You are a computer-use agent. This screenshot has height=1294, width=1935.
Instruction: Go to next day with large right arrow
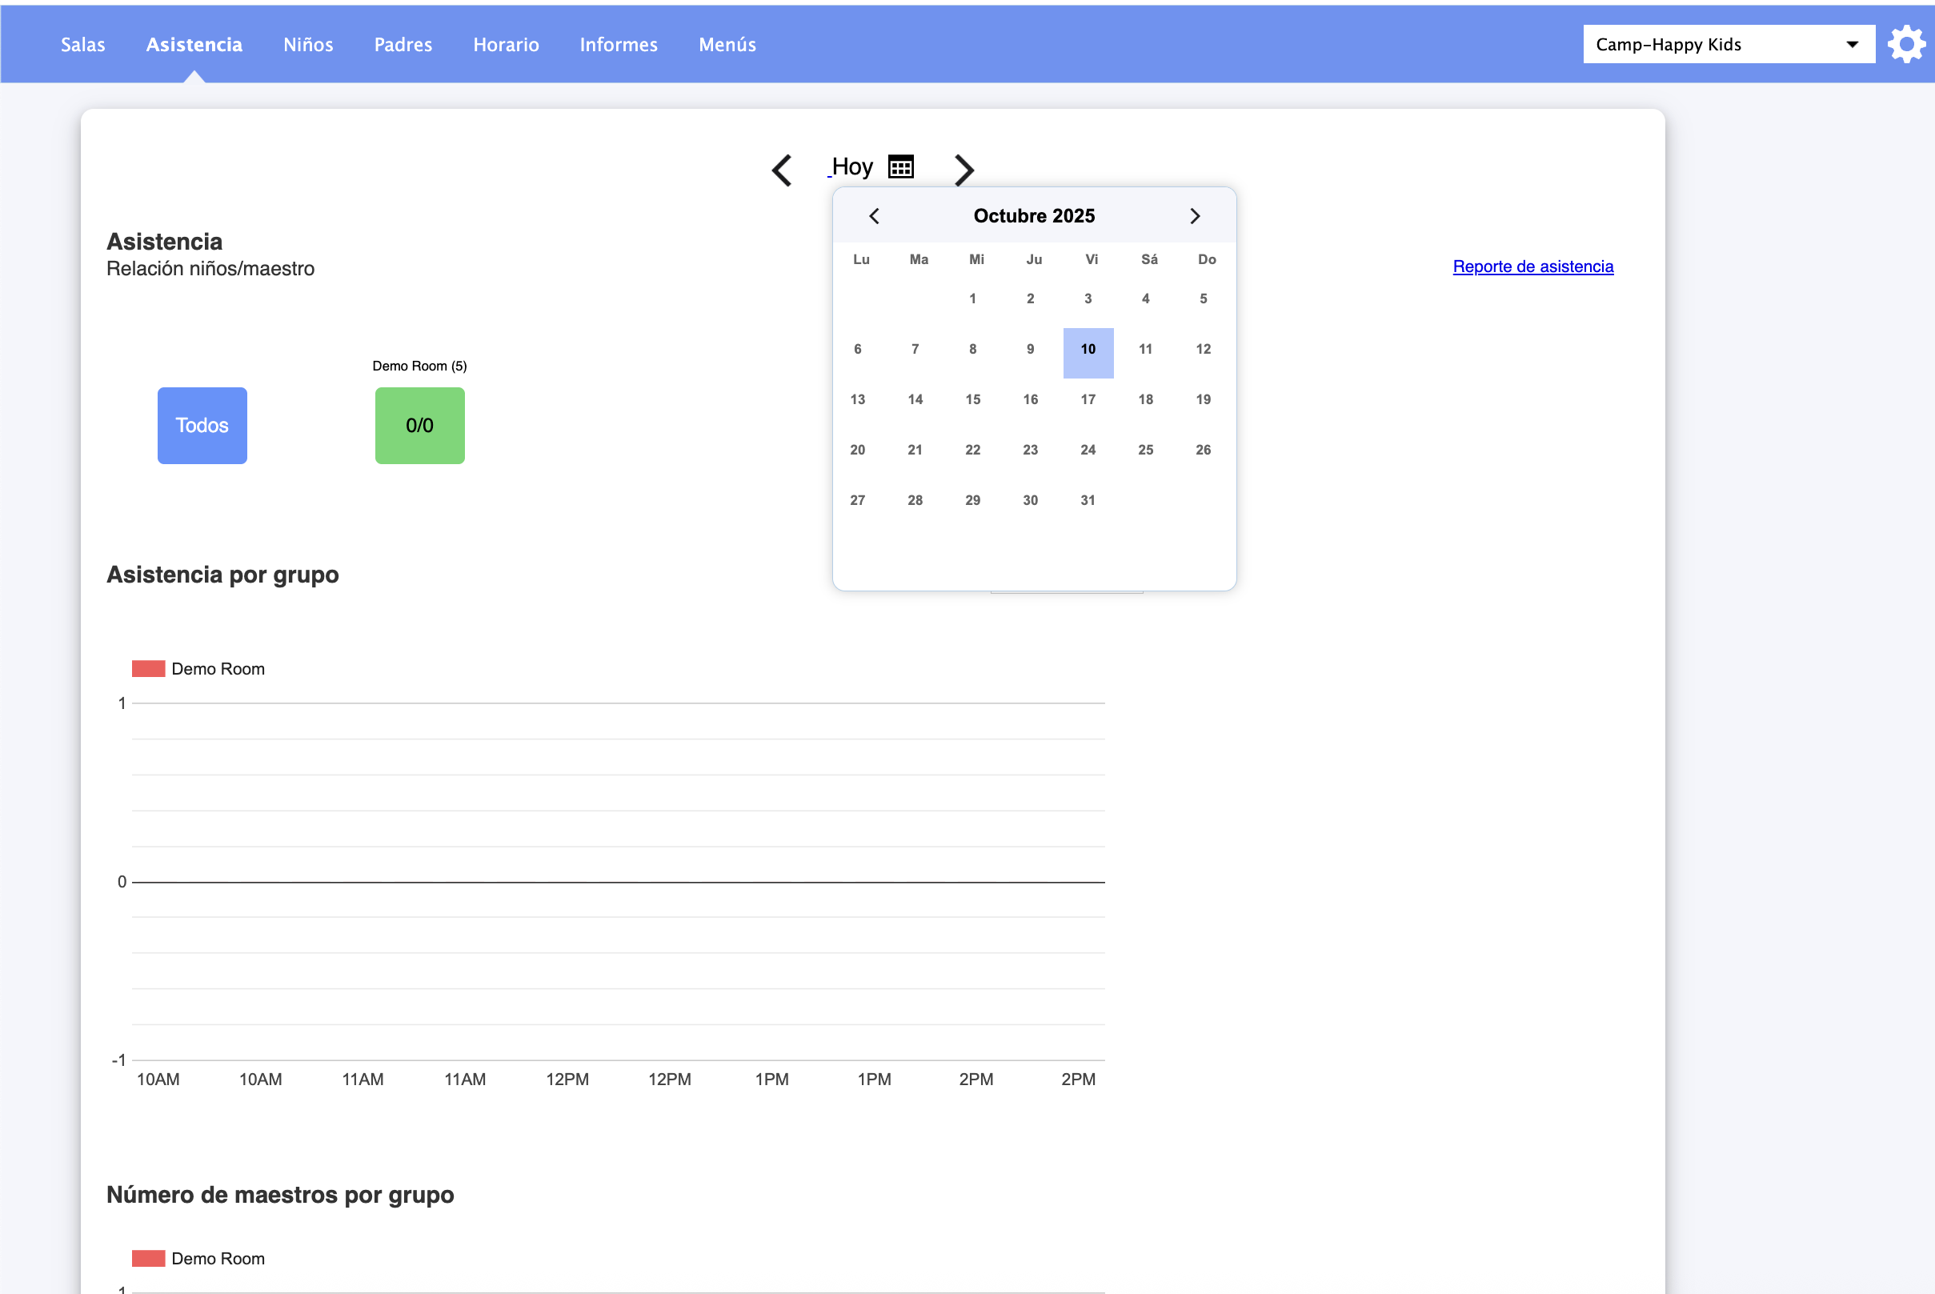pyautogui.click(x=963, y=170)
